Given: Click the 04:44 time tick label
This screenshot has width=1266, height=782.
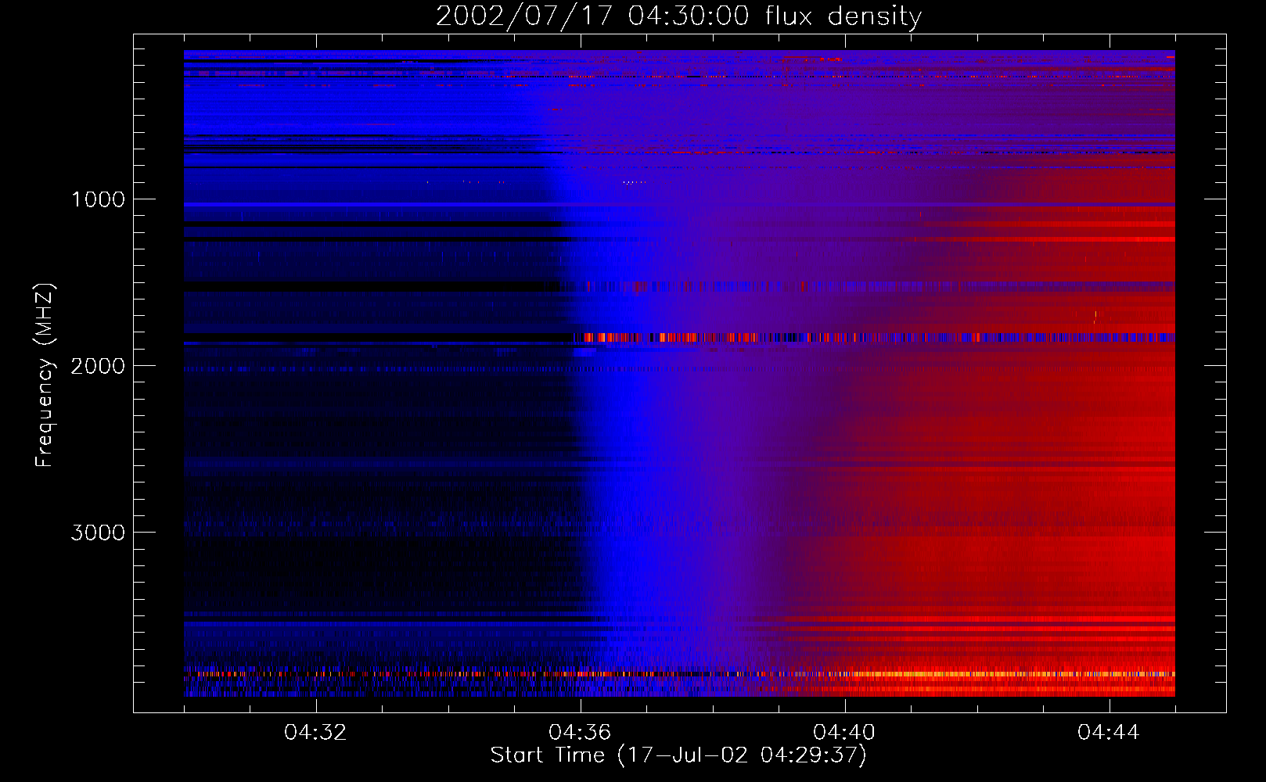Looking at the screenshot, I should point(1109,733).
